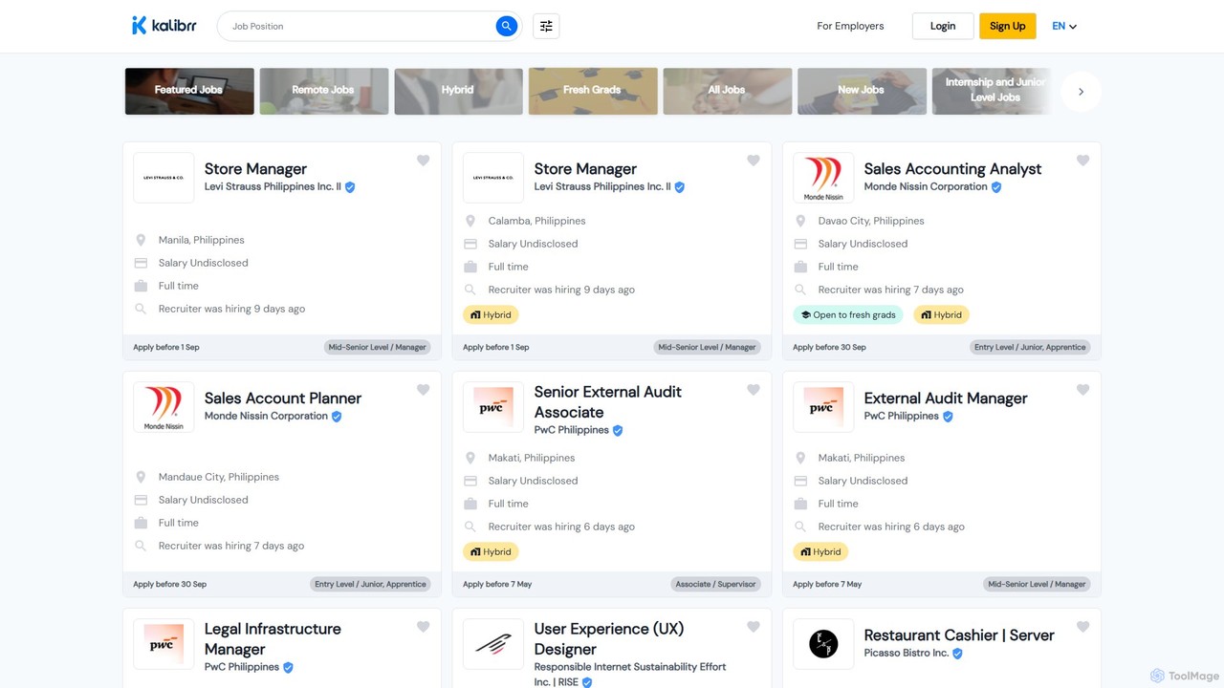
Task: Show next job categories with right arrow
Action: click(x=1081, y=92)
